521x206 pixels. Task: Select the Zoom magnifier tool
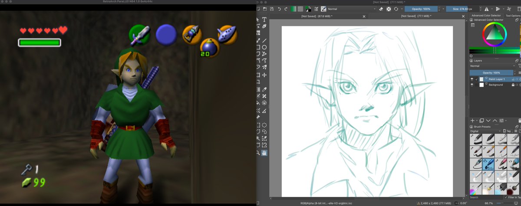(x=258, y=153)
